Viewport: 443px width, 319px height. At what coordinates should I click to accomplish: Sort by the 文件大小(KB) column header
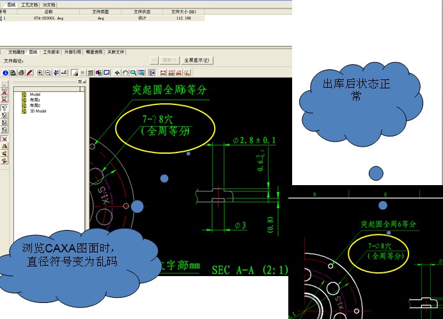tap(183, 12)
